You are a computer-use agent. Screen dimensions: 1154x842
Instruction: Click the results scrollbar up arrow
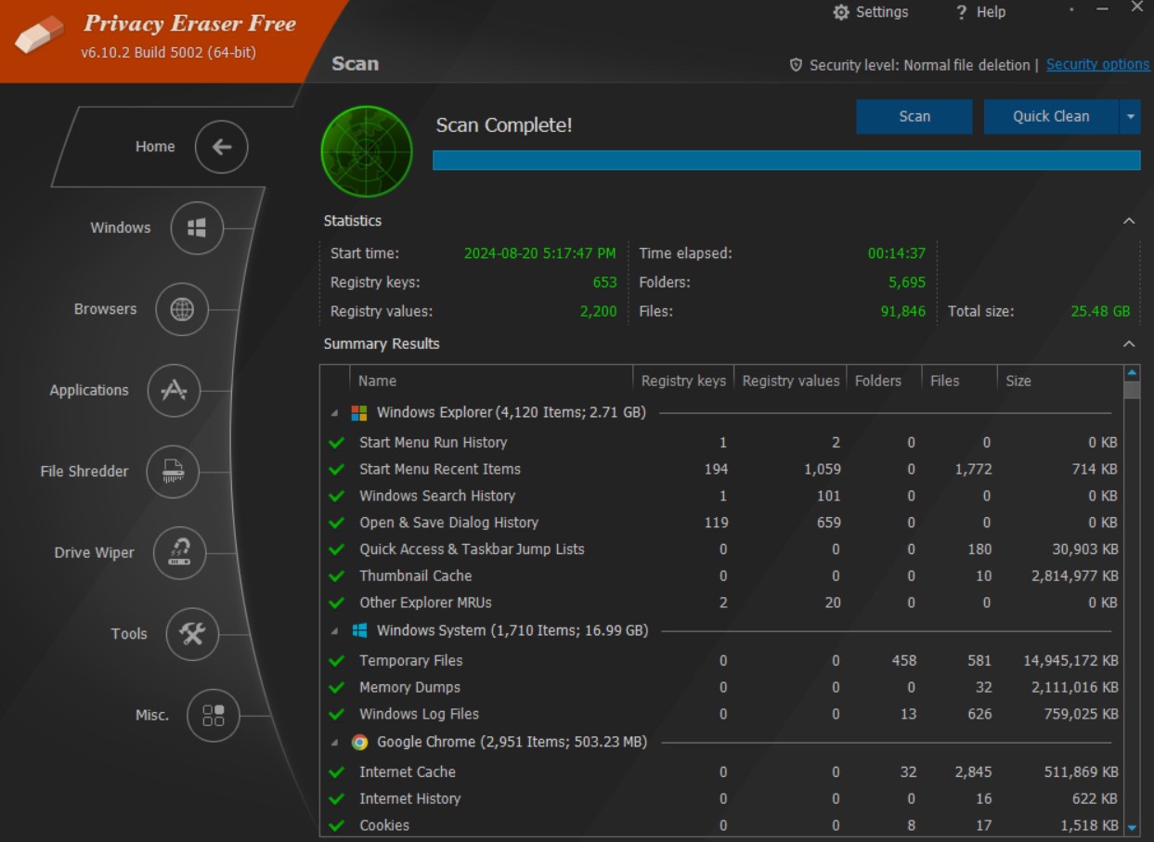pyautogui.click(x=1132, y=373)
